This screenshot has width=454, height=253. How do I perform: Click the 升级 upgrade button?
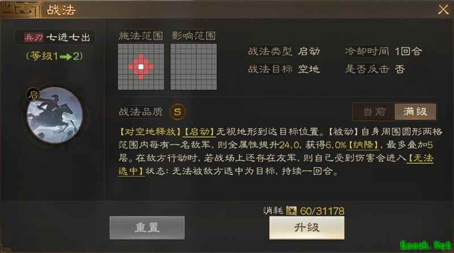[306, 228]
